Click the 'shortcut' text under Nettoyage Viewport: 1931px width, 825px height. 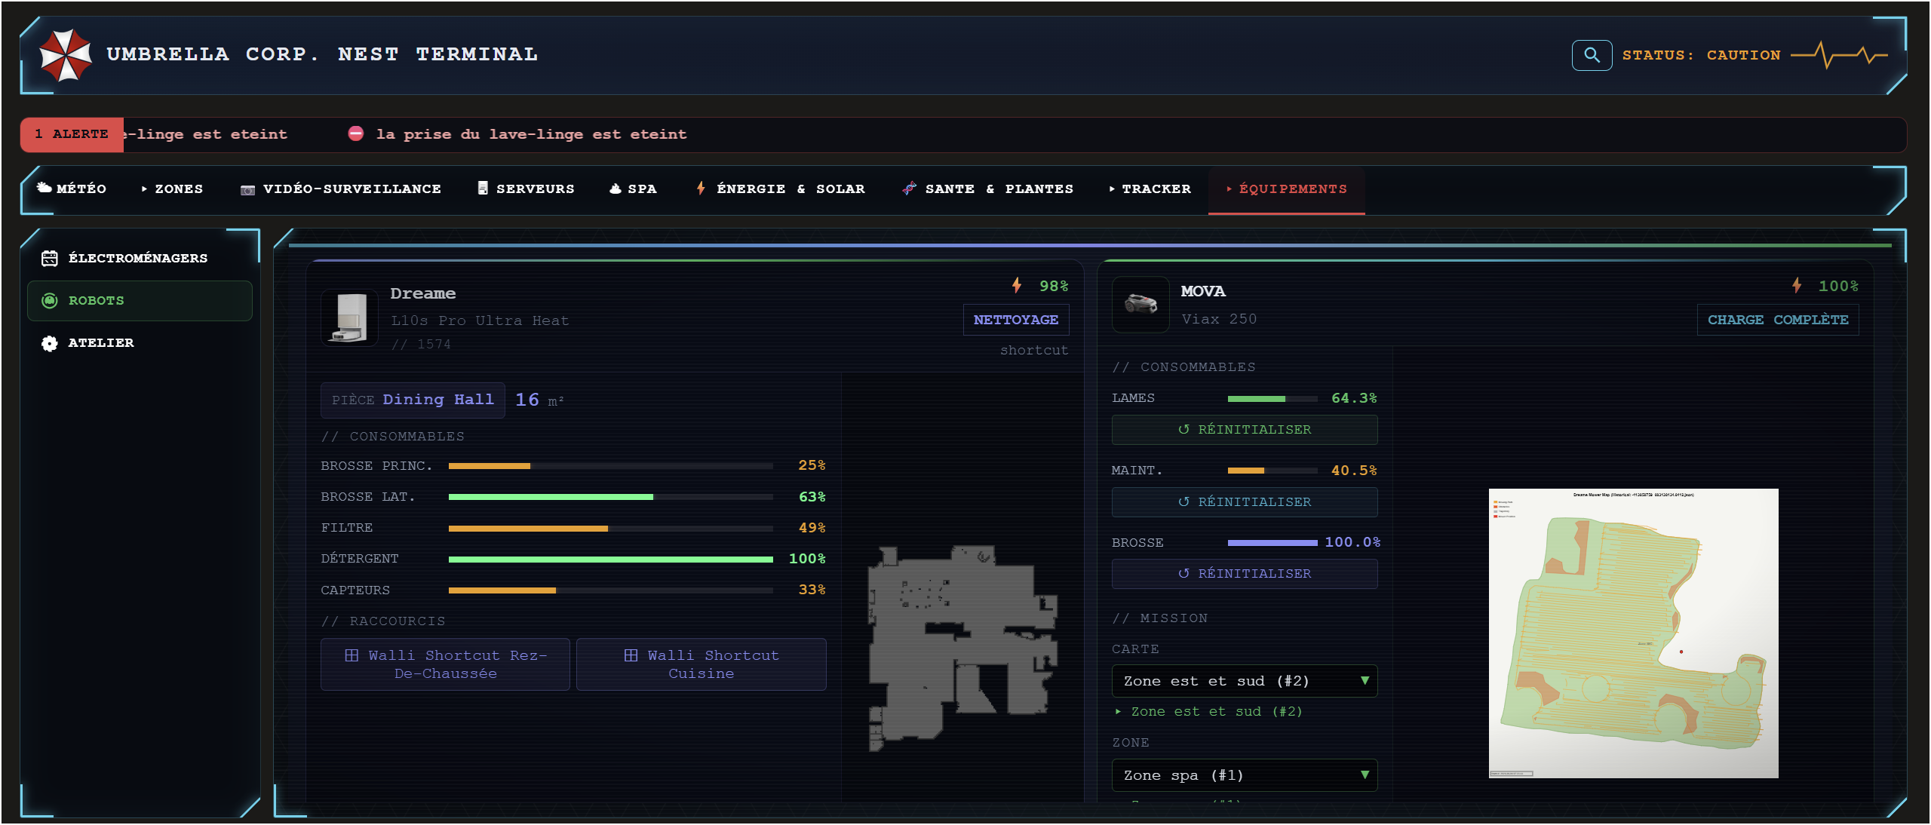click(1033, 350)
